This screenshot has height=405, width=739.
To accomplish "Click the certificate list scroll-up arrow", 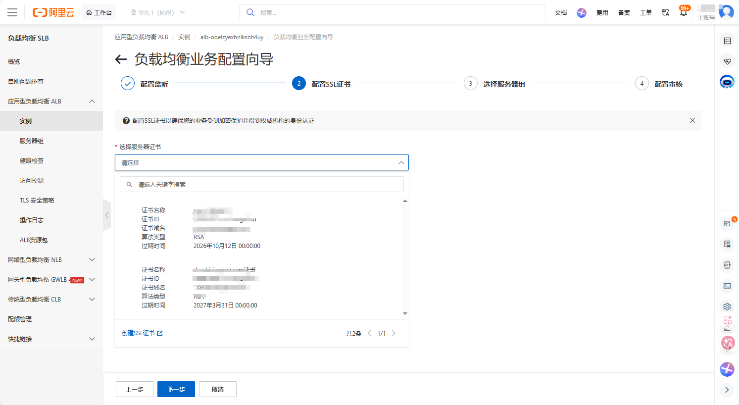I will coord(405,201).
